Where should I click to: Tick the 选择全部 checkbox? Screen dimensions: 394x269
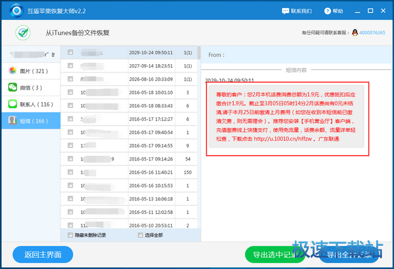click(140, 235)
